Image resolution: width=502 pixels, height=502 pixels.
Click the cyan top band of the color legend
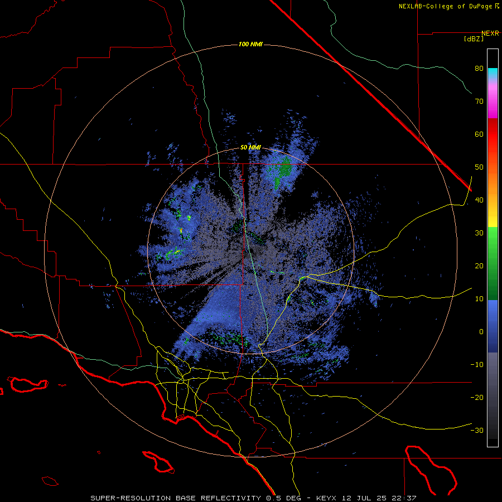(x=493, y=73)
